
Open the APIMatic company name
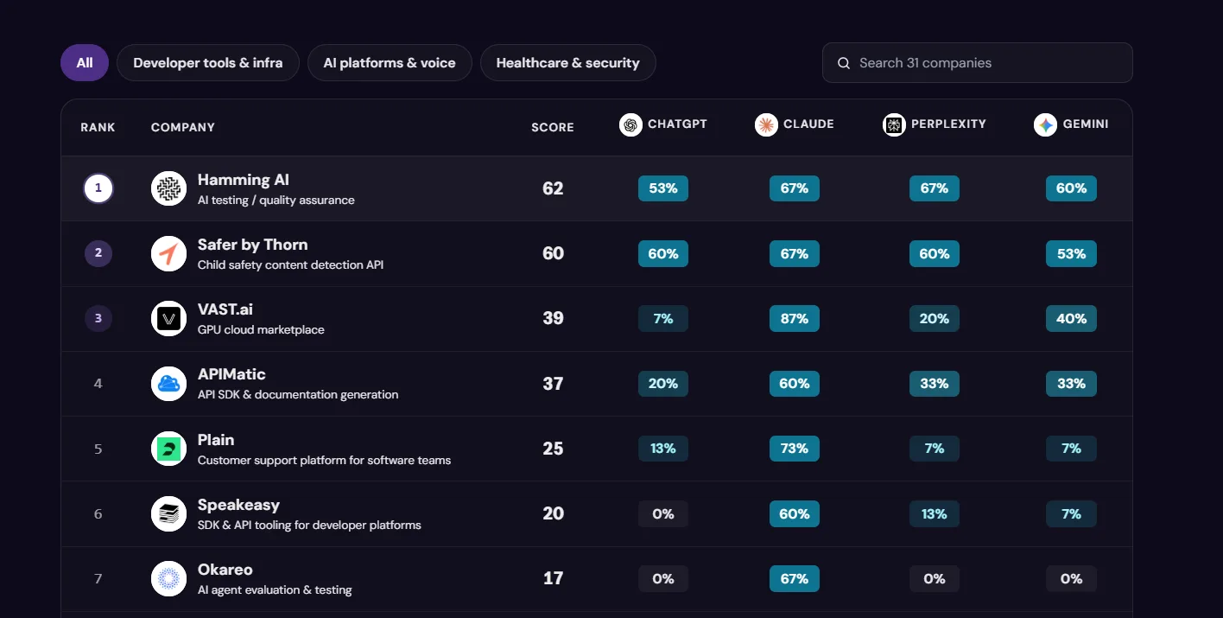pyautogui.click(x=231, y=374)
